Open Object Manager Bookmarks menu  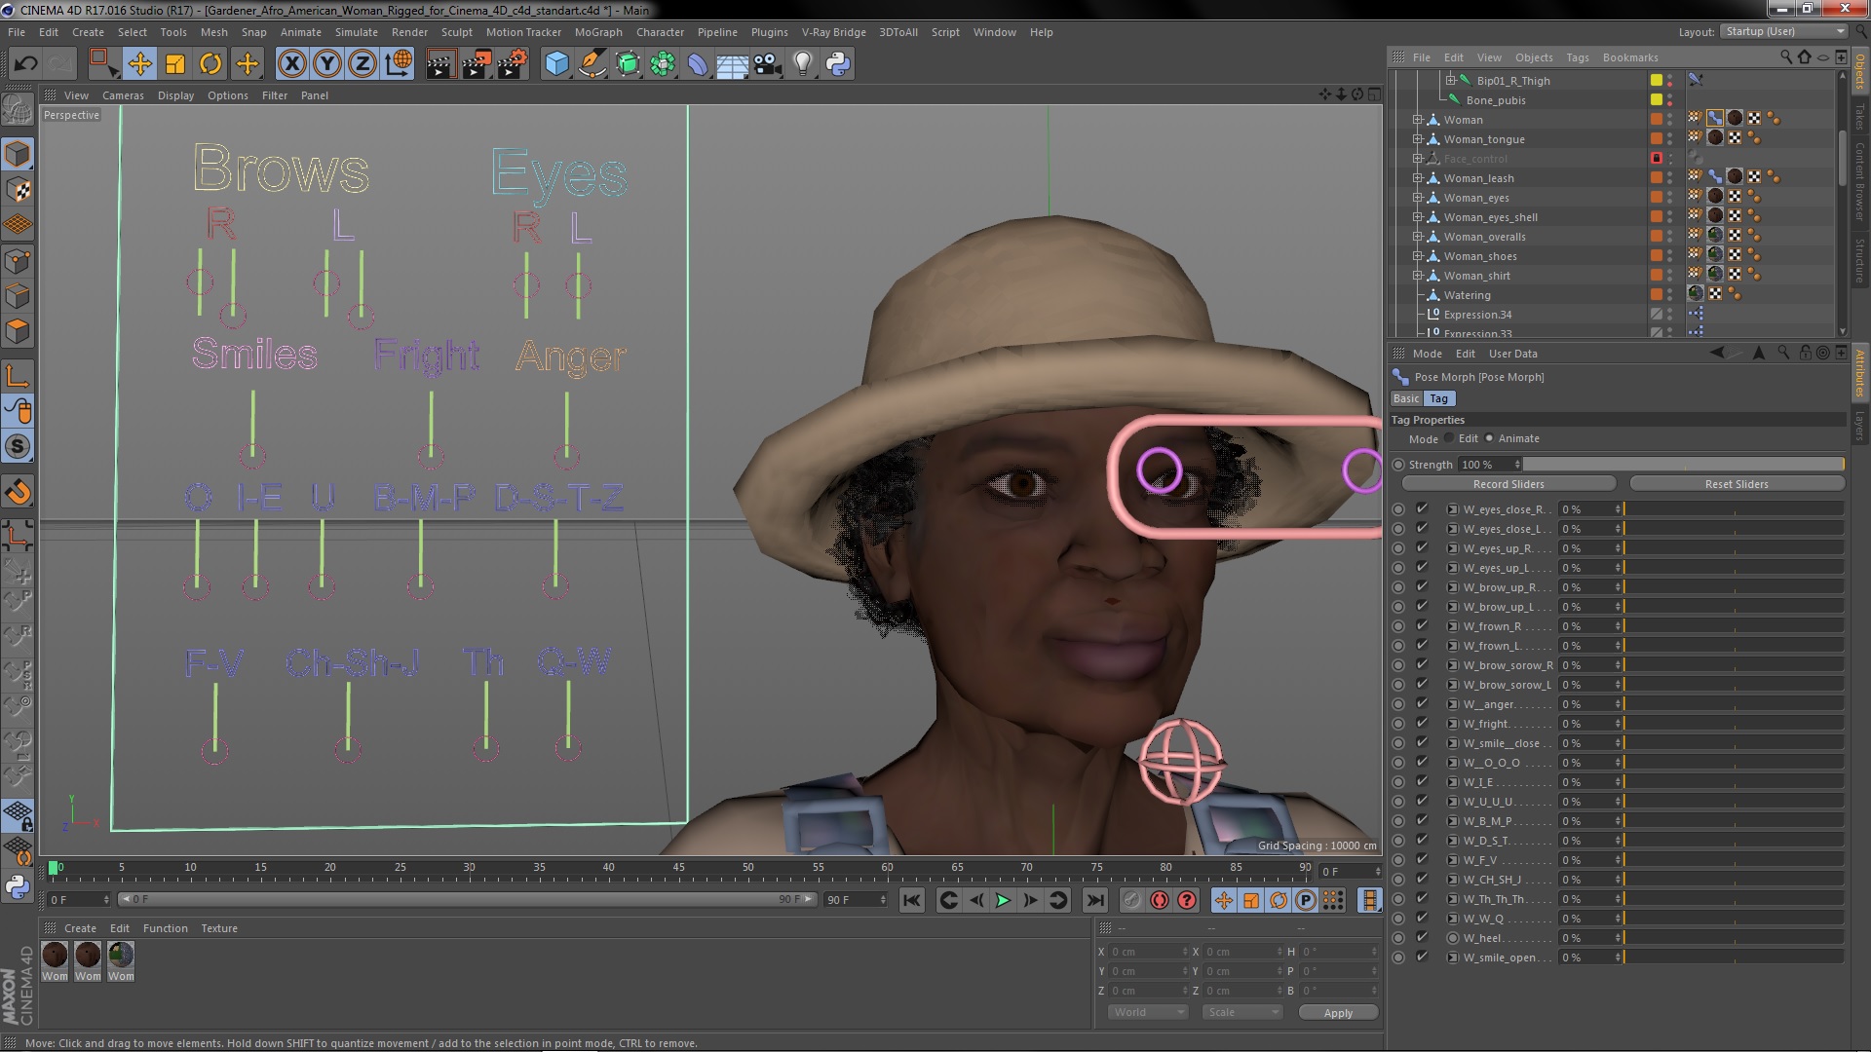[1630, 57]
